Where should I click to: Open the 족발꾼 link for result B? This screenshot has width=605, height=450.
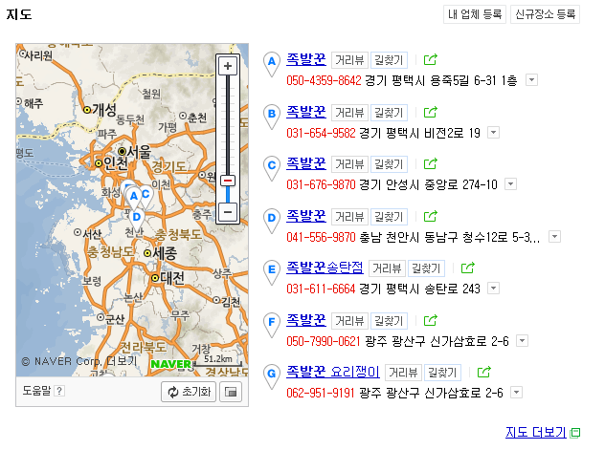click(306, 112)
